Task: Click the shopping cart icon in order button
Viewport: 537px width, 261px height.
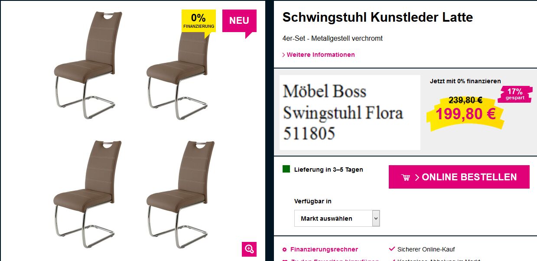Action: (x=406, y=177)
